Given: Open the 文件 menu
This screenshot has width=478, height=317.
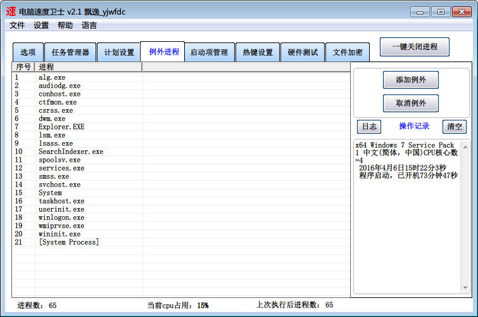Looking at the screenshot, I should click(x=17, y=25).
